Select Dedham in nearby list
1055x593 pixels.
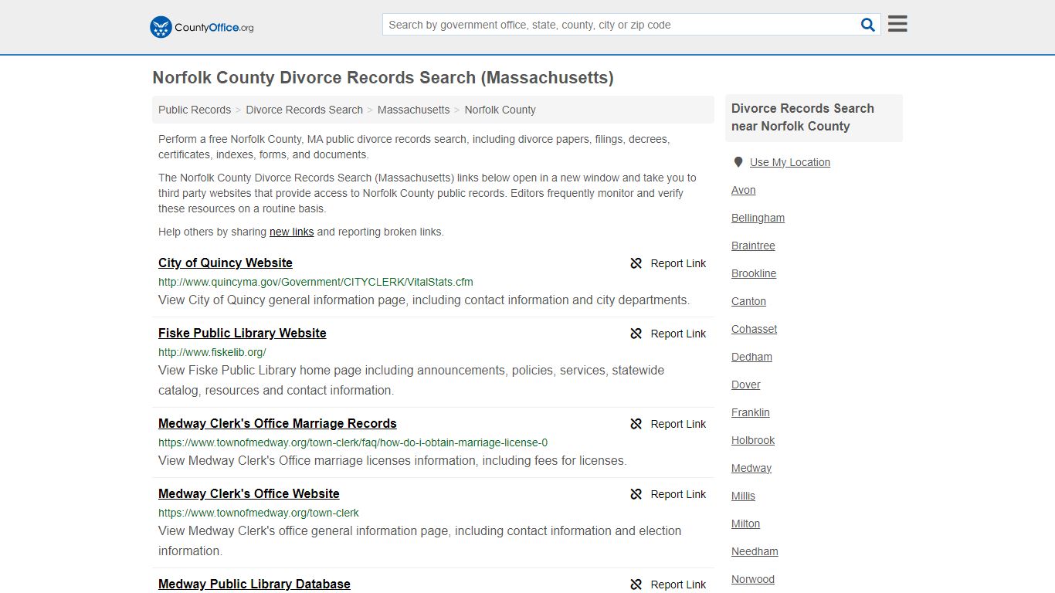(751, 357)
